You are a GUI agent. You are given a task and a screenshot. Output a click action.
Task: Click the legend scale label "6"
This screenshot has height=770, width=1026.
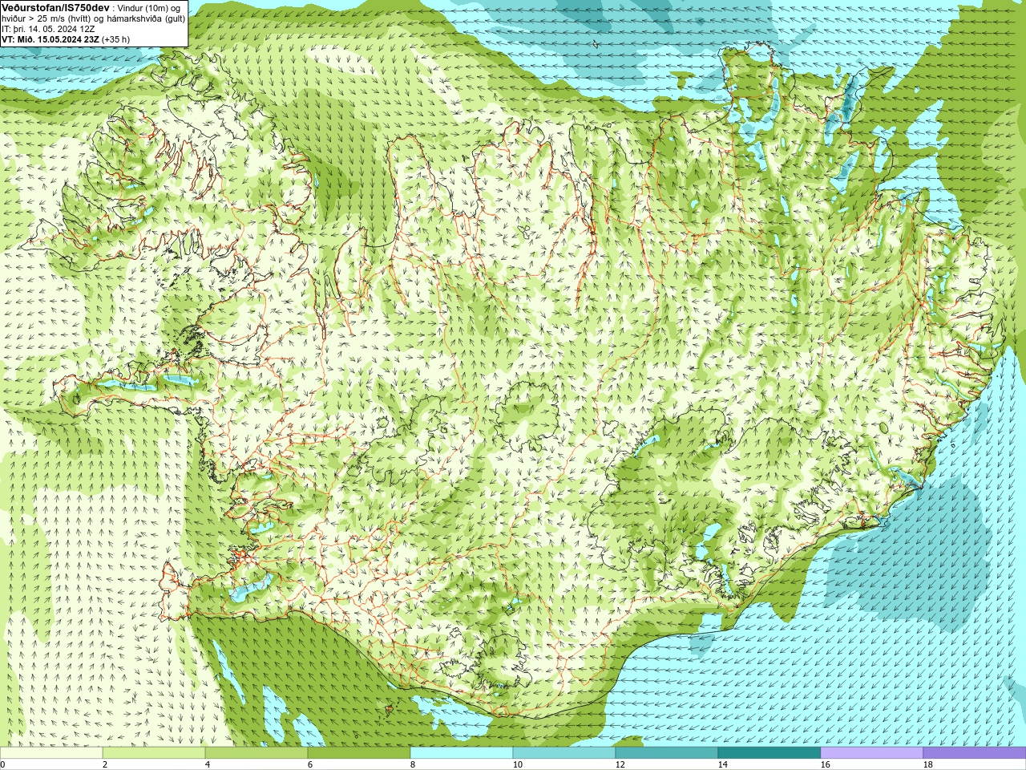click(x=310, y=764)
